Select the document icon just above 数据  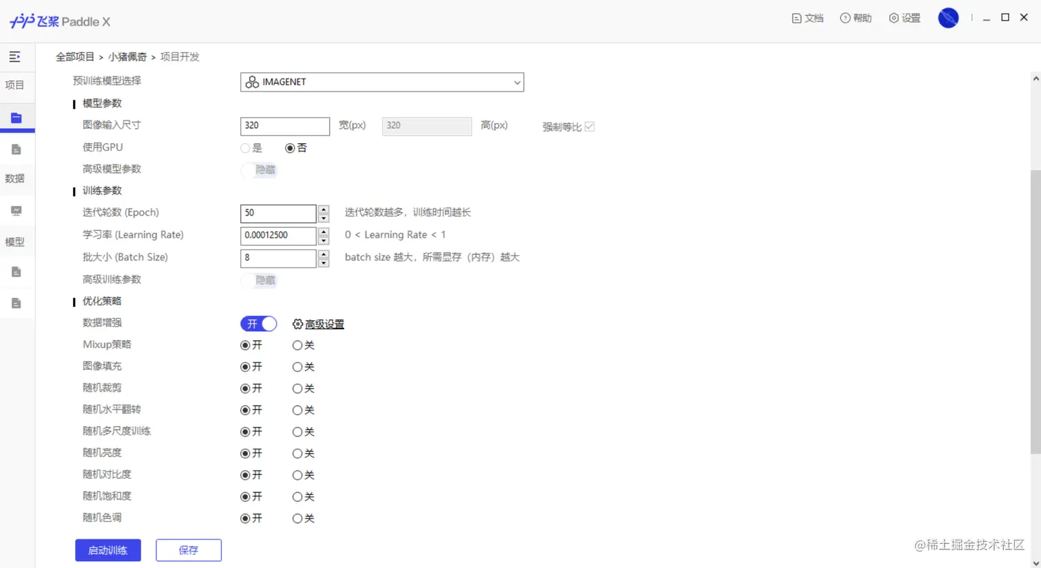(17, 149)
